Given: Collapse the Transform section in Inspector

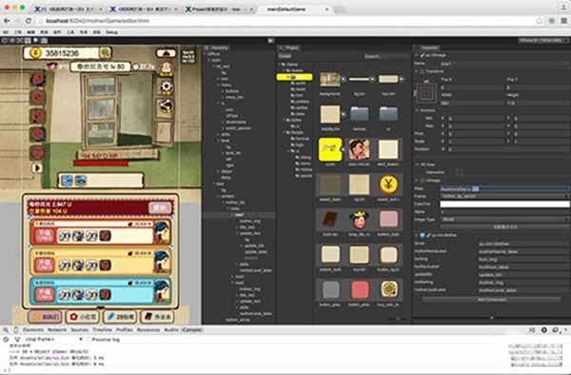Looking at the screenshot, I should click(417, 71).
